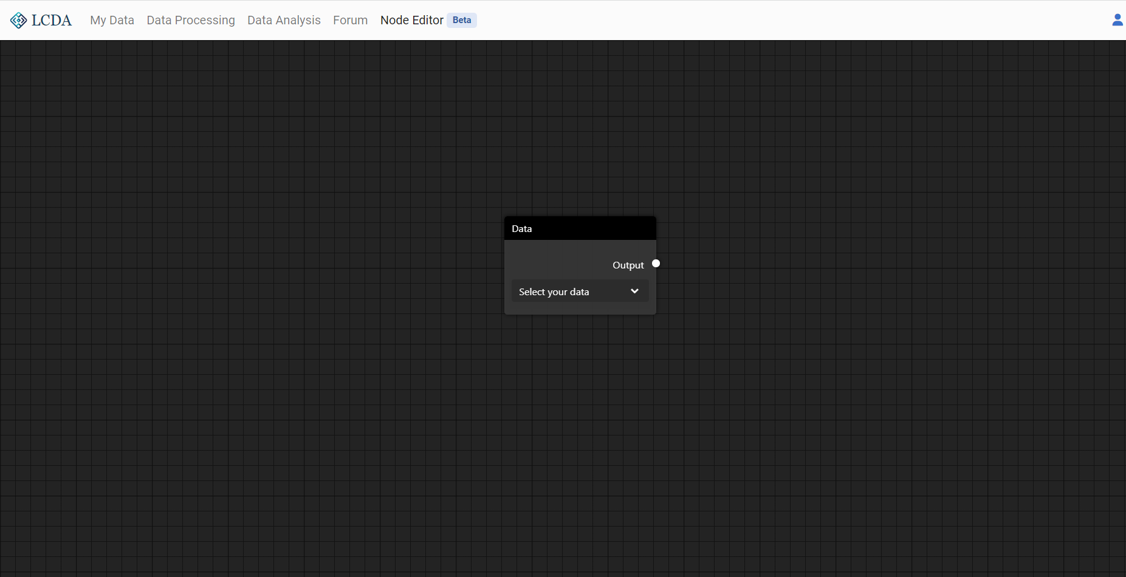This screenshot has width=1126, height=577.
Task: Click the Output label in Data node
Action: [x=628, y=265]
